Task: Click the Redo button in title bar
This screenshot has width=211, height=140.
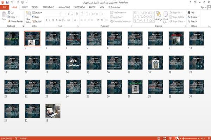Action: pyautogui.click(x=18, y=2)
